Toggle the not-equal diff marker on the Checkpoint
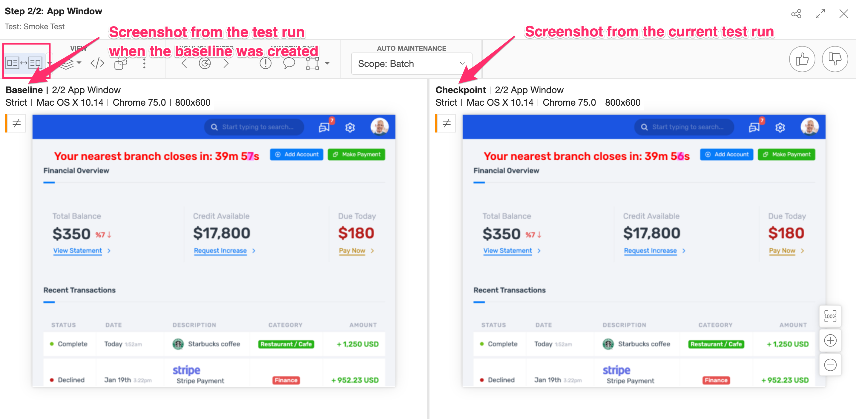856x419 pixels. pos(446,124)
